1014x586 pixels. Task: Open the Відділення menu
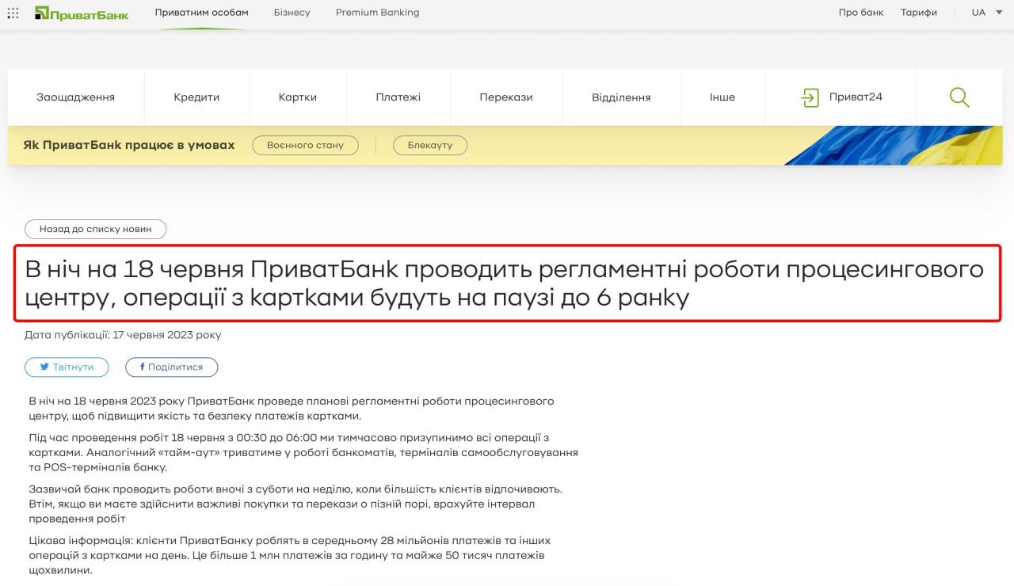click(x=621, y=97)
